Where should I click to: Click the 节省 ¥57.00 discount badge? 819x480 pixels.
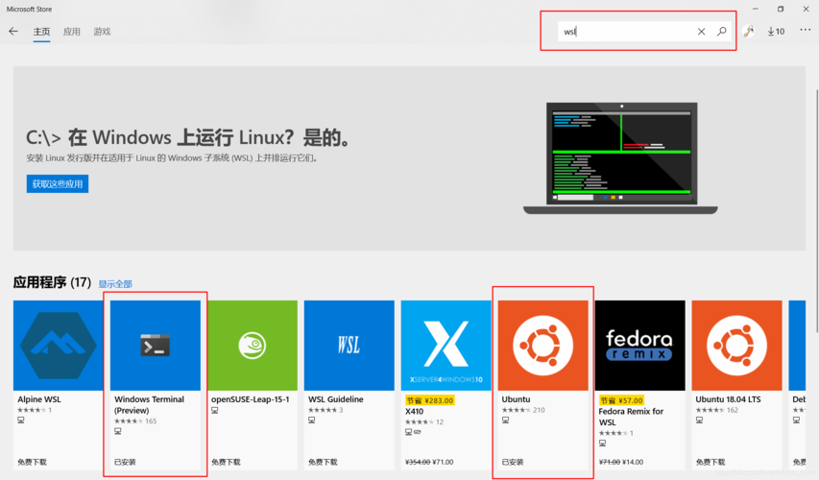coord(621,400)
